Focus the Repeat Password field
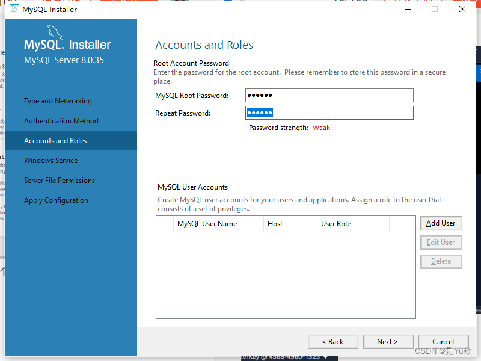 point(329,113)
